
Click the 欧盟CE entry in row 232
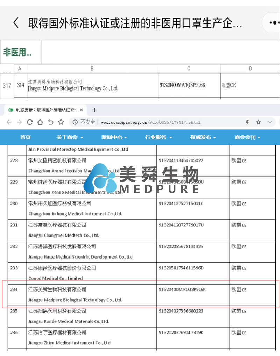(x=239, y=247)
